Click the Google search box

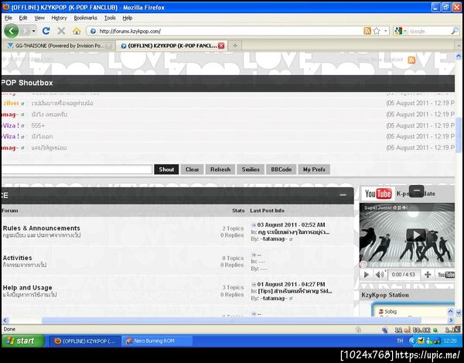(x=430, y=31)
